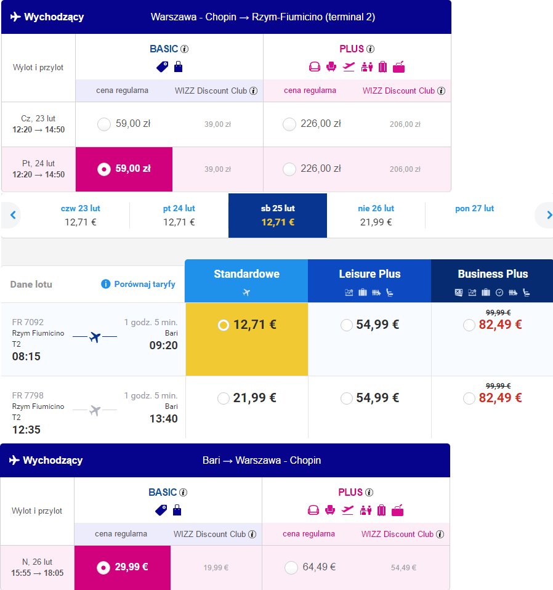Click the Business Plus fare column header
Image resolution: width=553 pixels, height=590 pixels.
[493, 281]
